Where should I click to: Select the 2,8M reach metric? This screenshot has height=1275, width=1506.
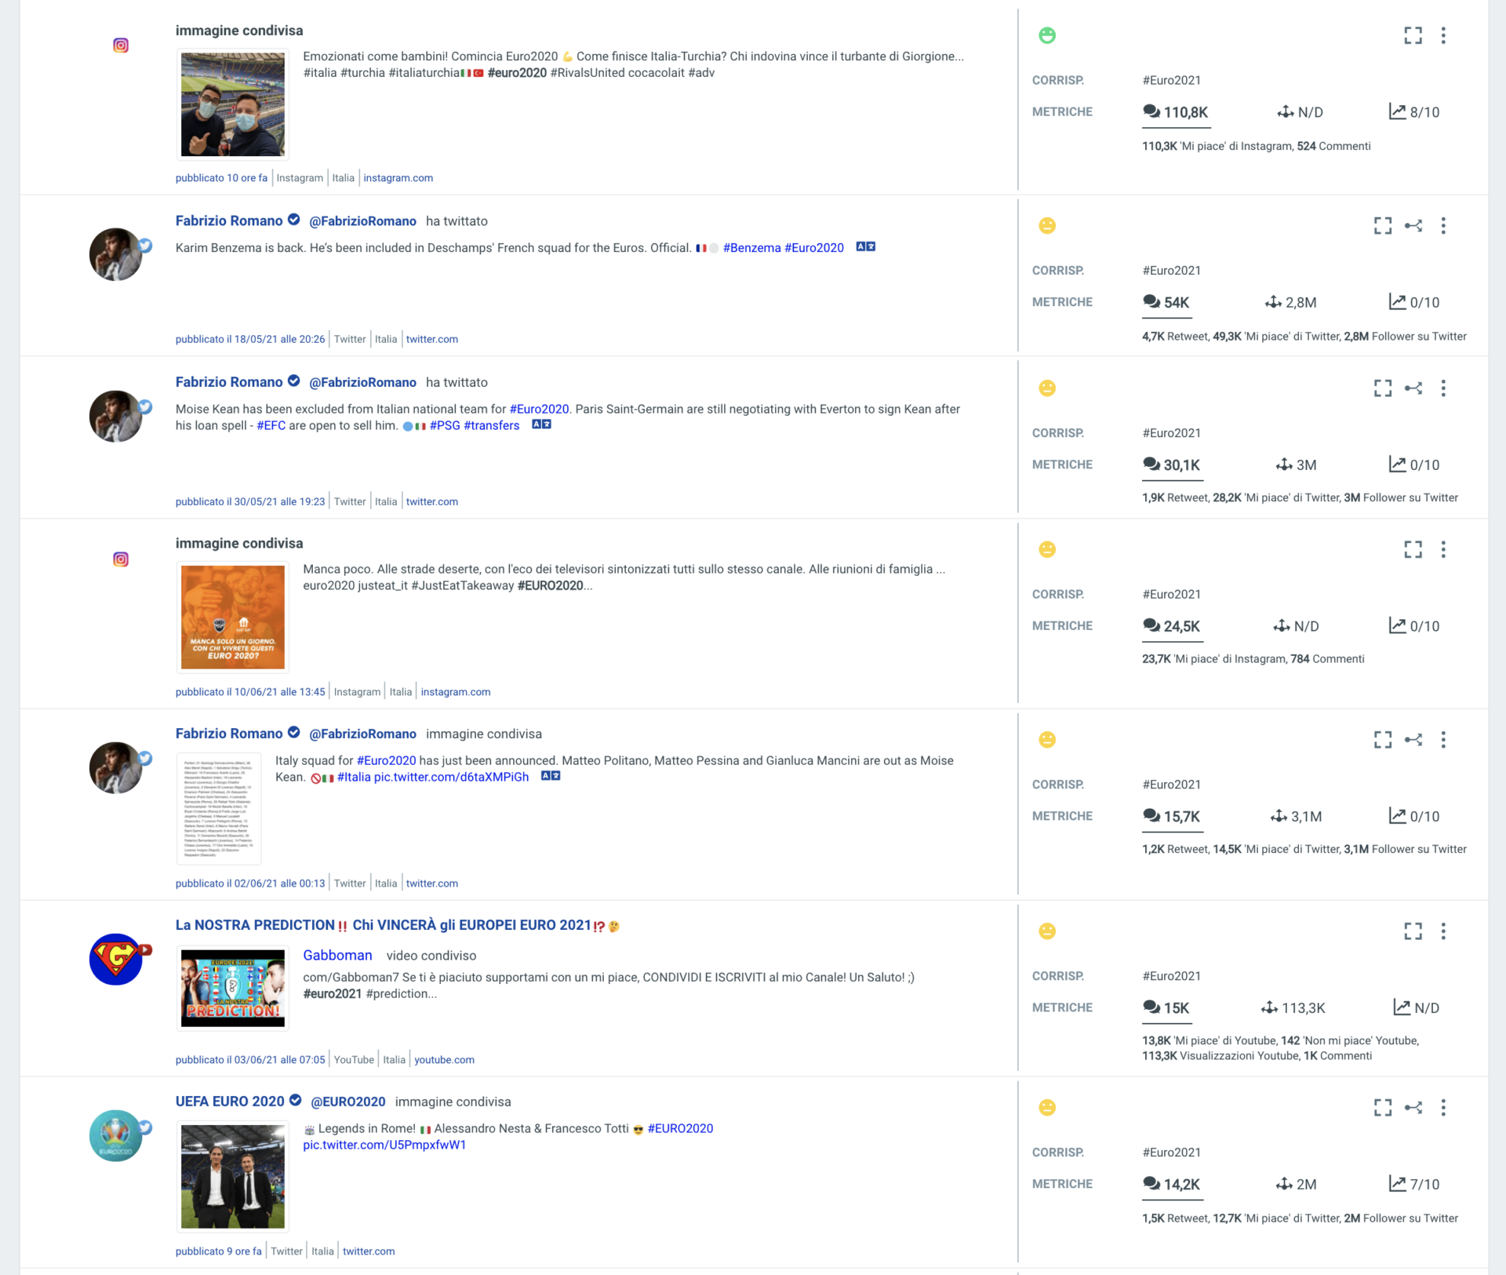pyautogui.click(x=1291, y=302)
